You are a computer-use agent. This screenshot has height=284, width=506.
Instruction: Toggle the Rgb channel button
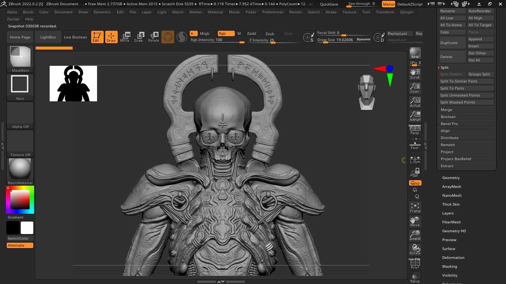226,33
